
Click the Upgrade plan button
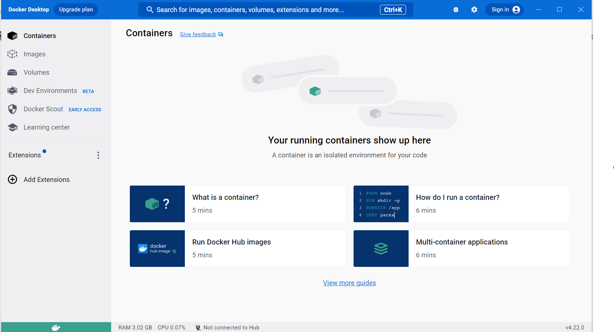[x=76, y=10]
